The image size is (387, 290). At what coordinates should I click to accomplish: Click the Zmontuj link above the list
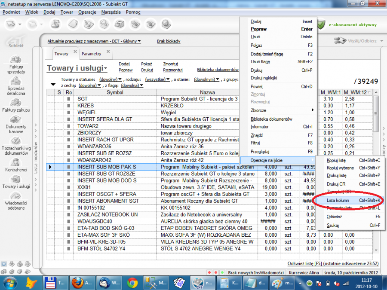(171, 64)
